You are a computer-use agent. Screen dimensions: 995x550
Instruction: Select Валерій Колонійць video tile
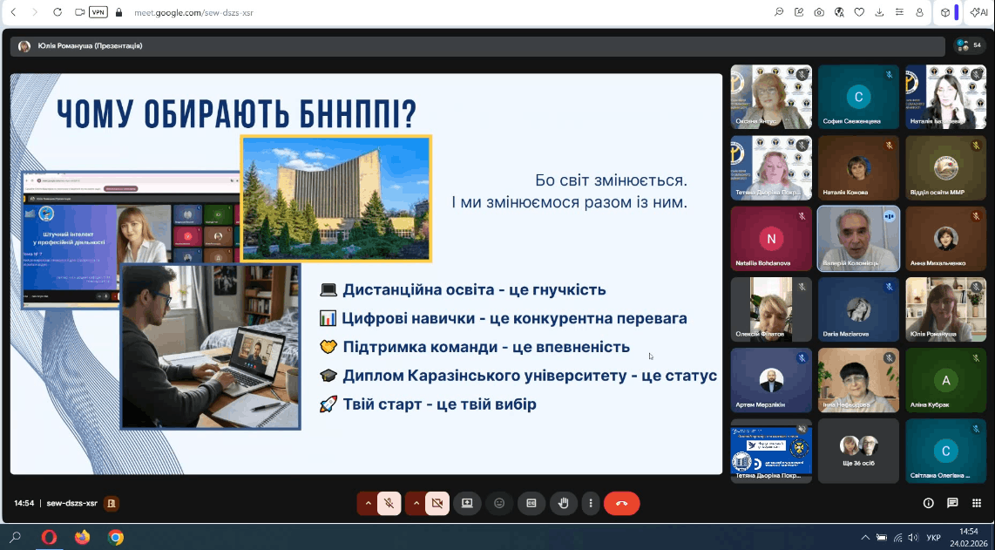[x=858, y=239]
